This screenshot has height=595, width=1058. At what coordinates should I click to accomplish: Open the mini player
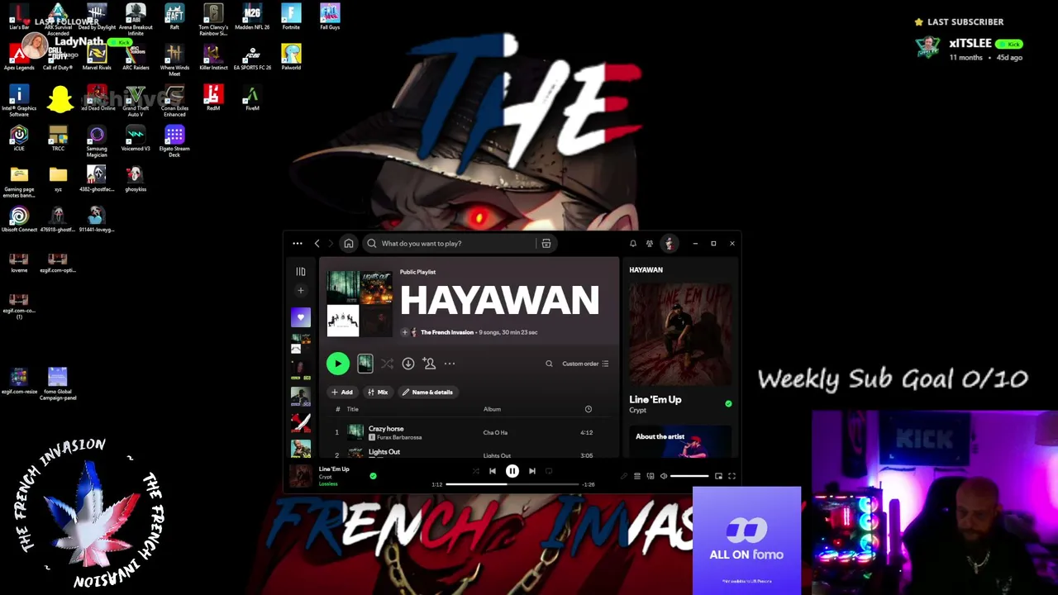(718, 476)
